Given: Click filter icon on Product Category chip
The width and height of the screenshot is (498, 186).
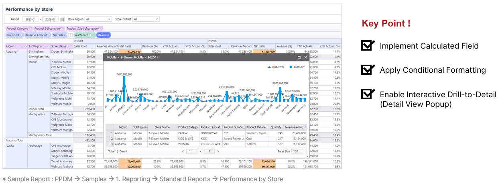Looking at the screenshot, I should click(x=31, y=29).
